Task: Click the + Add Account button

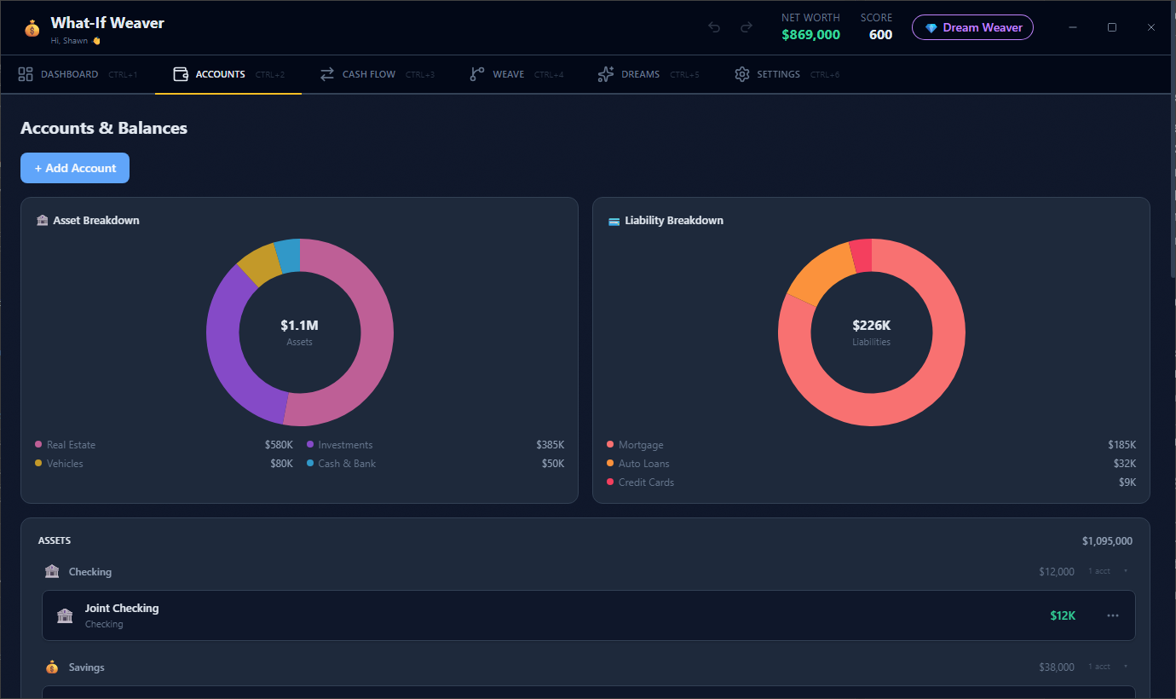Action: [75, 168]
